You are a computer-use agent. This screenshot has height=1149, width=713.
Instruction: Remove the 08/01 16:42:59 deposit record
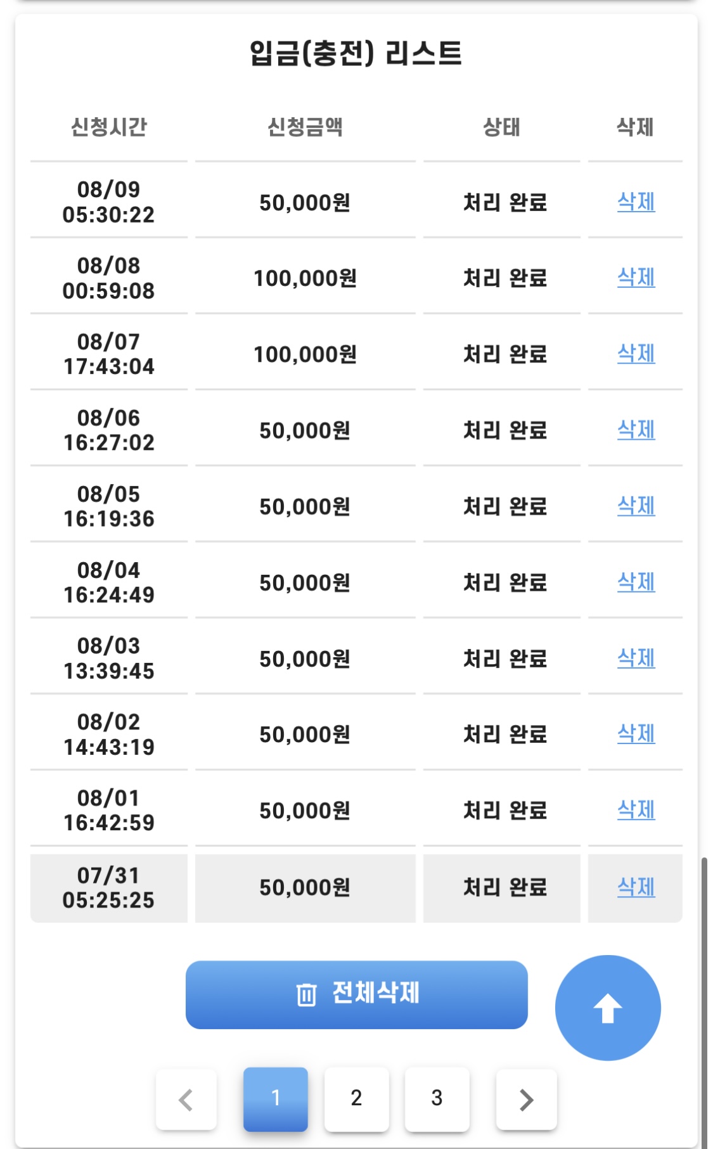point(636,810)
